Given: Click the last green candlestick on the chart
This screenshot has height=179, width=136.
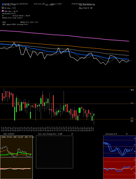Looking at the screenshot, I should coord(94,115).
